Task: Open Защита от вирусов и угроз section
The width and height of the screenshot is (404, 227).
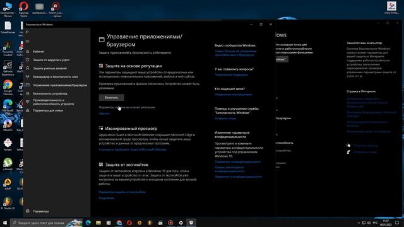Action: tap(51, 60)
